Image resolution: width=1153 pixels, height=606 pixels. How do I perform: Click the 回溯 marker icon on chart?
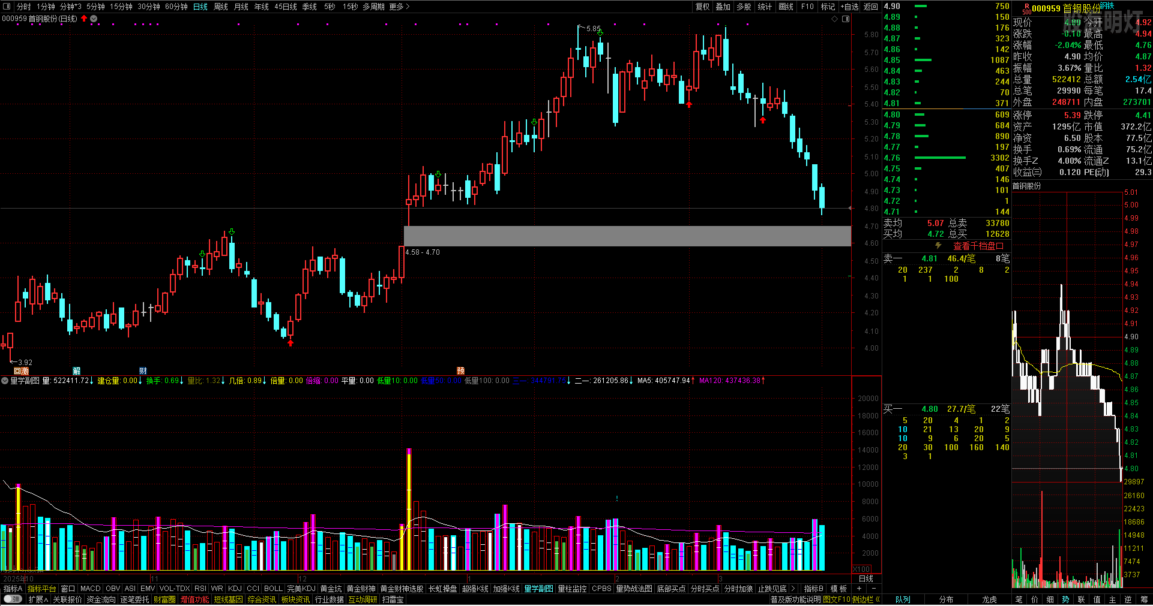(x=21, y=371)
